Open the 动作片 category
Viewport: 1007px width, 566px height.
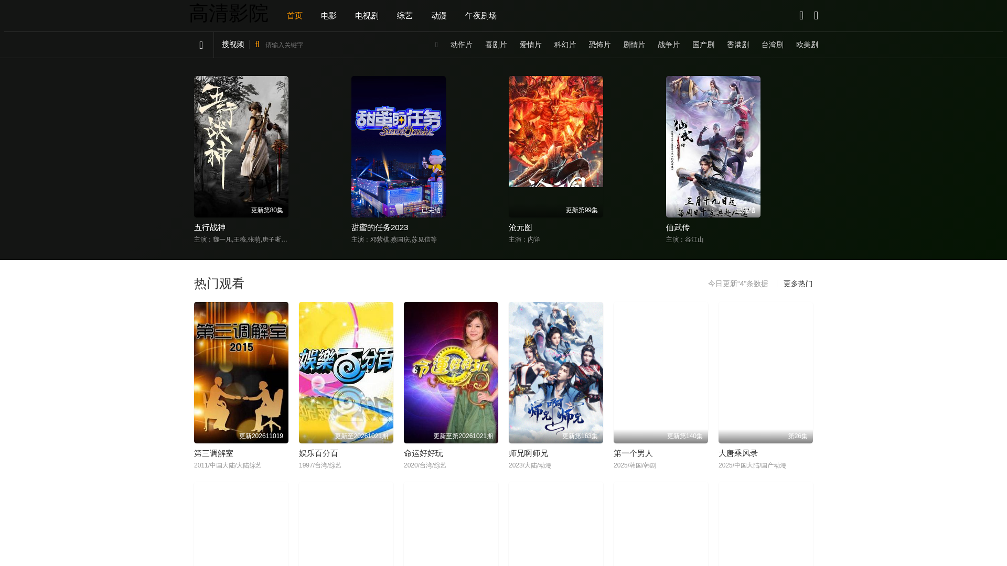(462, 45)
